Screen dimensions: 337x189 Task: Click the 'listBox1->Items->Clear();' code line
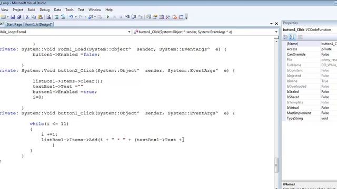(68, 81)
